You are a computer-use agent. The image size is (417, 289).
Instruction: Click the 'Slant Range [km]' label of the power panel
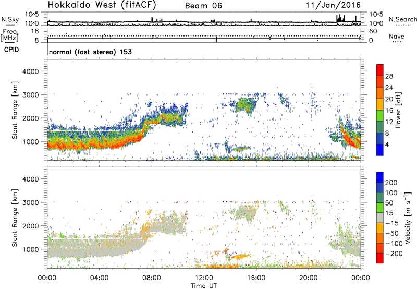click(15, 110)
